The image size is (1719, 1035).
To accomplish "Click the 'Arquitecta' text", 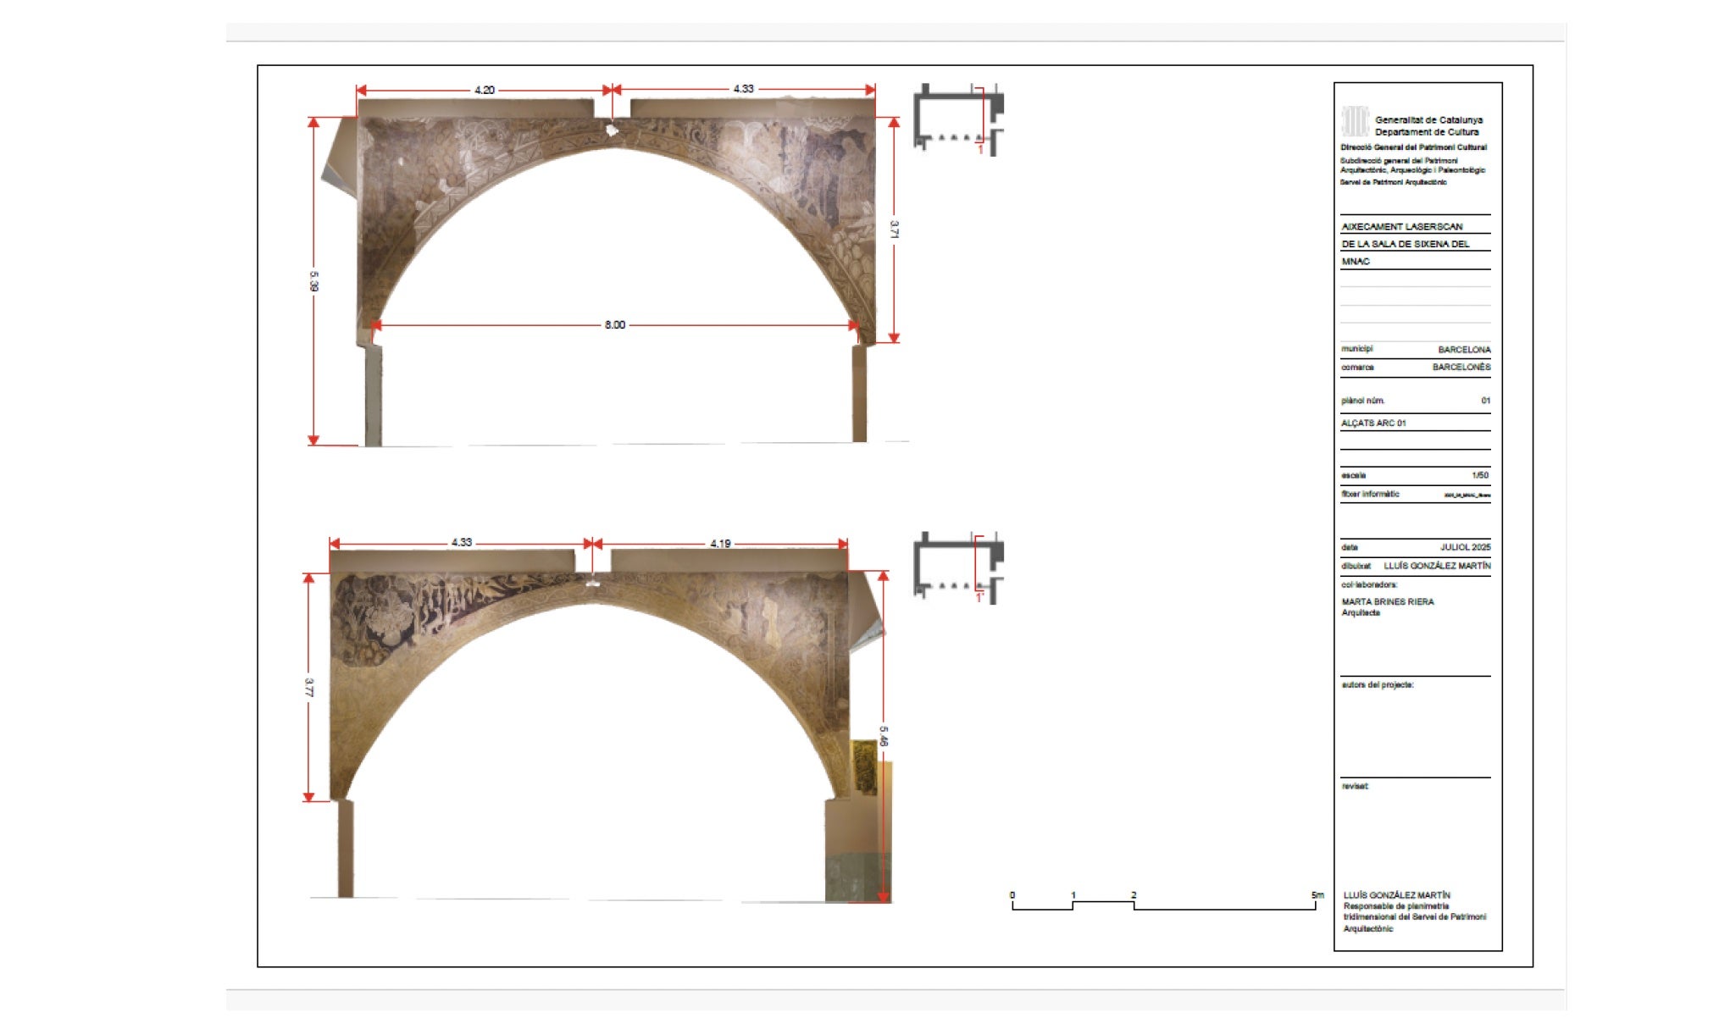I will click(x=1361, y=613).
